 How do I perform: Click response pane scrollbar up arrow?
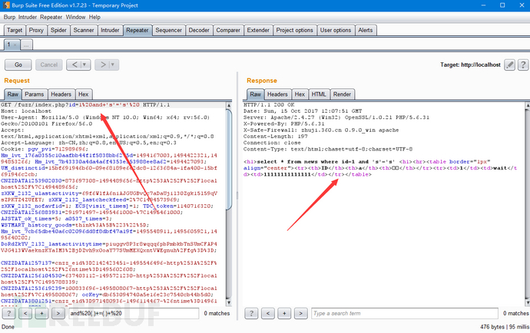point(527,105)
